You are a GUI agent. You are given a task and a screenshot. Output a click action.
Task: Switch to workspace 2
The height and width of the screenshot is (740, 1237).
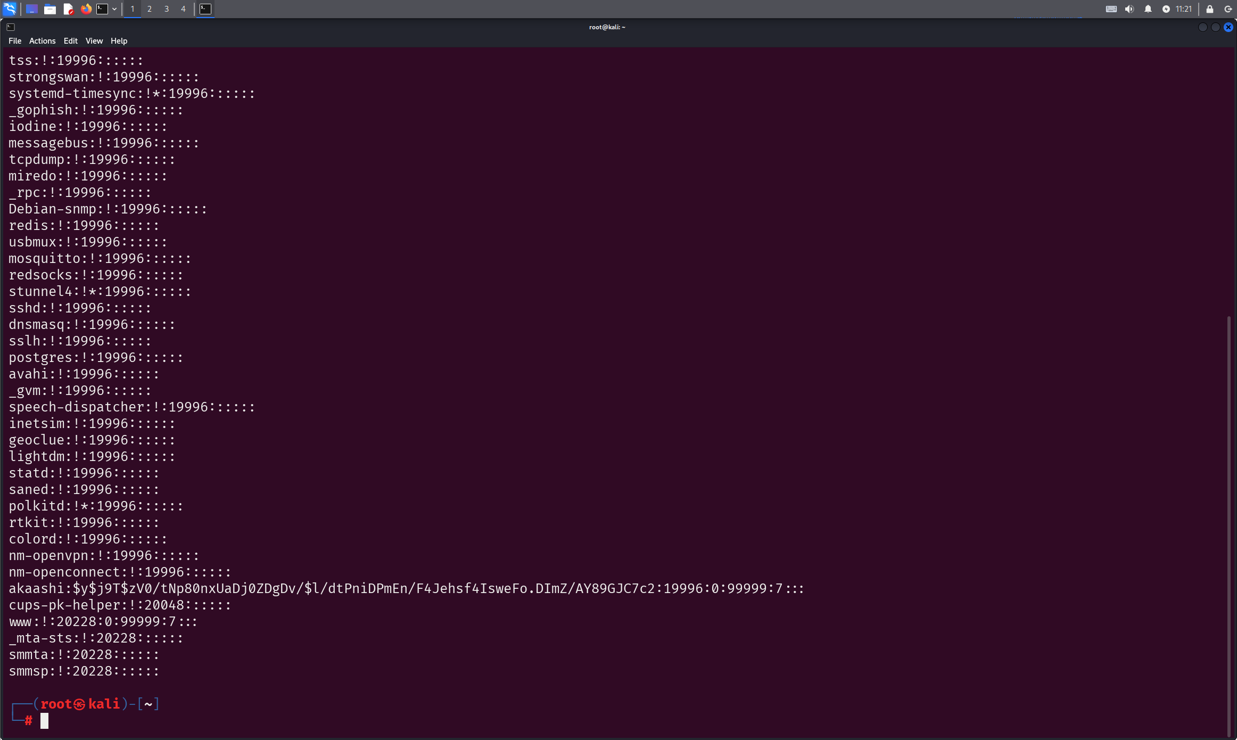150,9
